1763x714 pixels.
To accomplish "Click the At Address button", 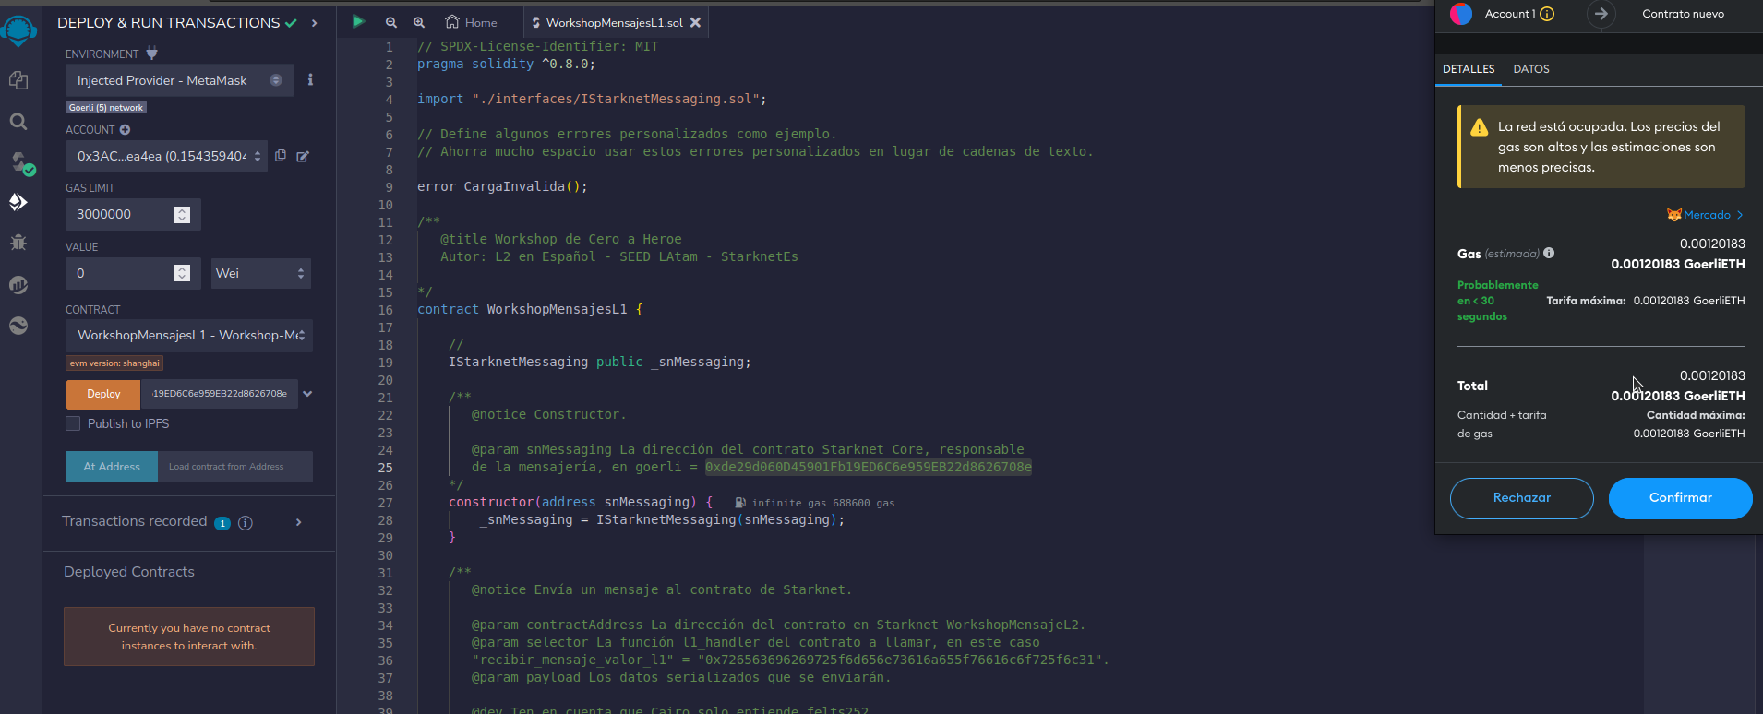I will 112,467.
